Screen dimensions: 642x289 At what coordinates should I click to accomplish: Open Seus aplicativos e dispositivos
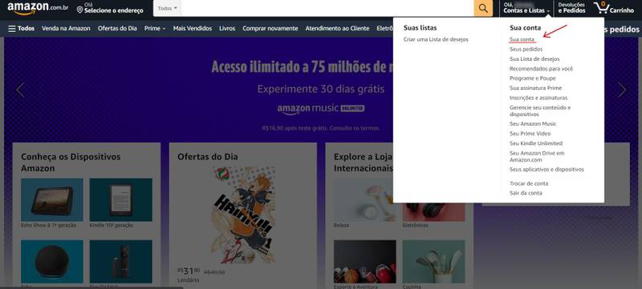(547, 170)
